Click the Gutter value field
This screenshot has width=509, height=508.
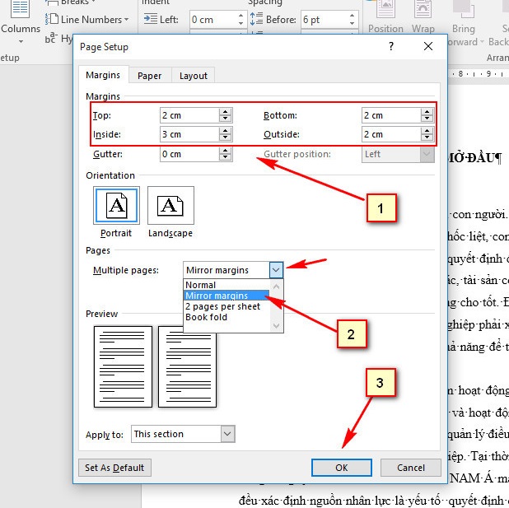point(189,154)
